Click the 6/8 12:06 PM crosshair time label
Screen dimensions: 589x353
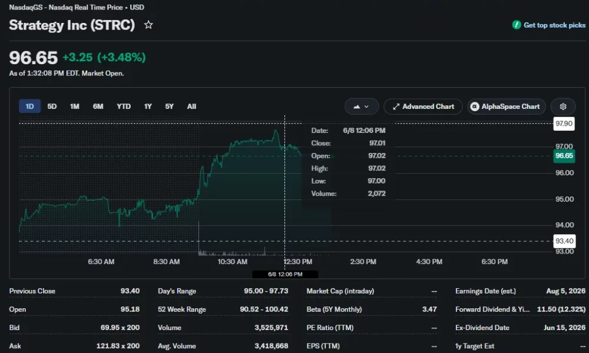(x=285, y=274)
